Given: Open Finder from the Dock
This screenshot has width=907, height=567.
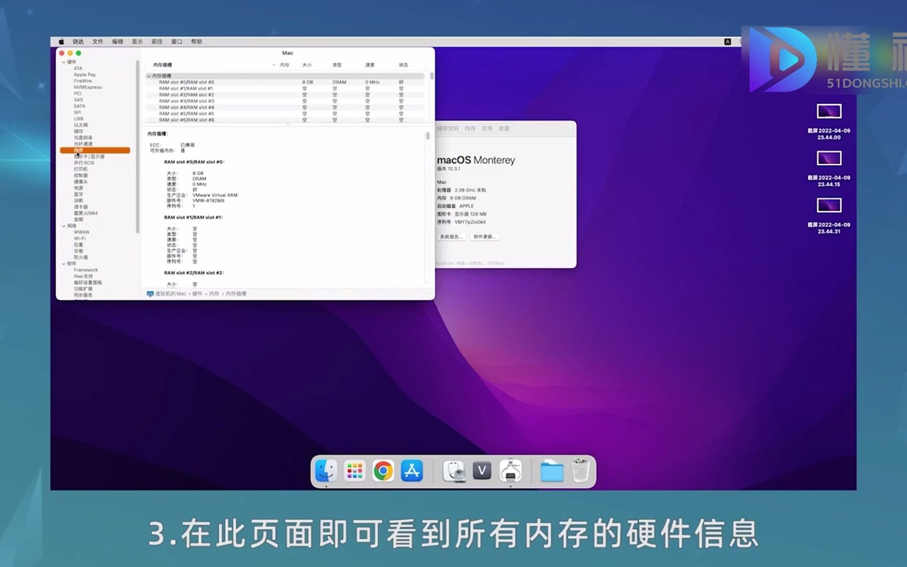Looking at the screenshot, I should [x=326, y=471].
